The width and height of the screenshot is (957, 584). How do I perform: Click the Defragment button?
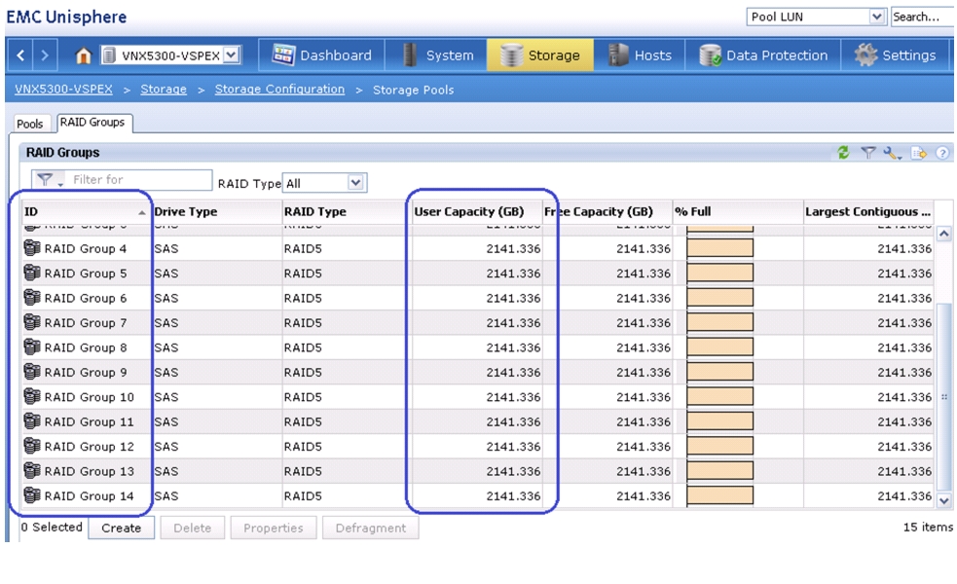371,528
